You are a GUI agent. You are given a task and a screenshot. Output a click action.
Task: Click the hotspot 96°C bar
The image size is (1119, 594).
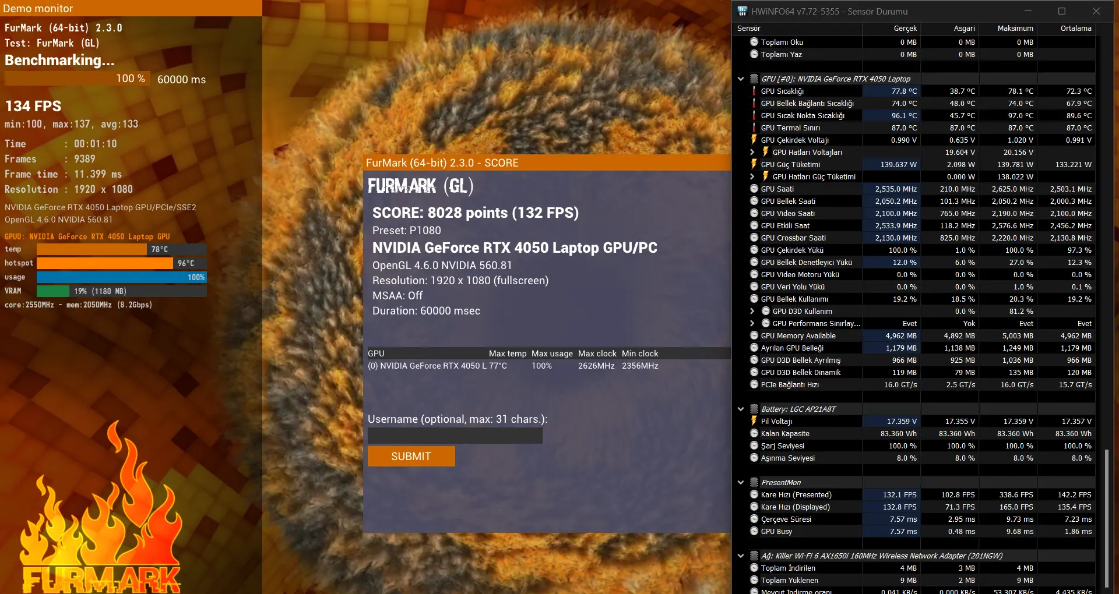(121, 263)
